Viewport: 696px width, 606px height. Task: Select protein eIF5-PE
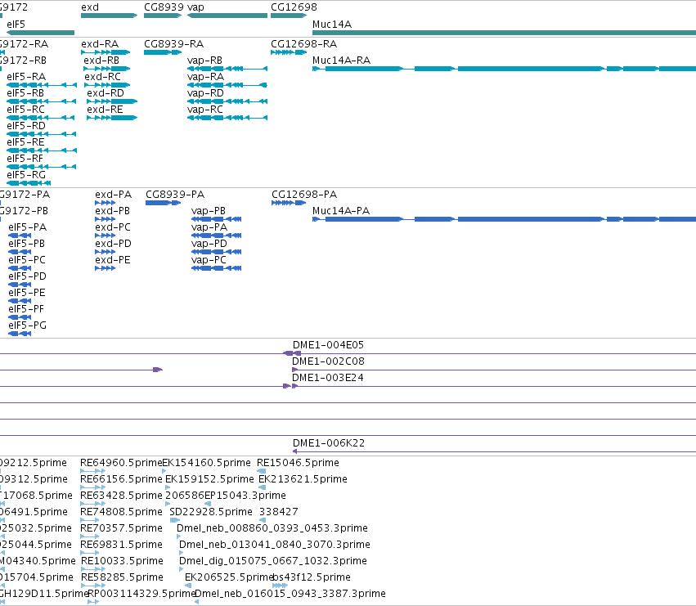[x=20, y=302]
